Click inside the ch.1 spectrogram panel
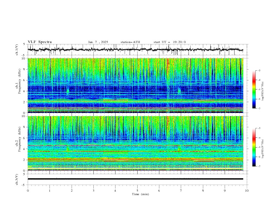The image size is (278, 214). coord(135,85)
